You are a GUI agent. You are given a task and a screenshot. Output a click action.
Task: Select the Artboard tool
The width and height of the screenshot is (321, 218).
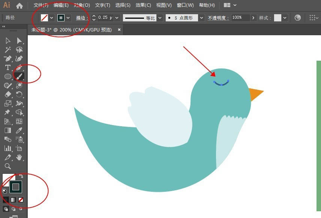pyautogui.click(x=19, y=148)
